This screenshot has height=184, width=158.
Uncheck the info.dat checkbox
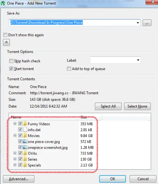coord(20,129)
